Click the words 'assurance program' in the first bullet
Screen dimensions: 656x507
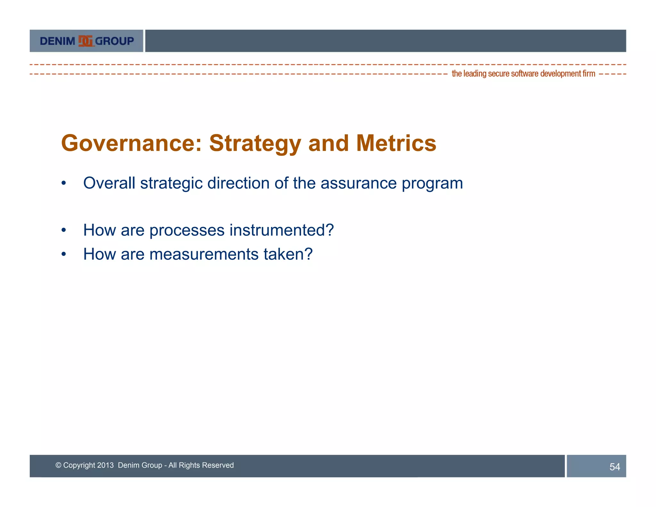tap(391, 183)
